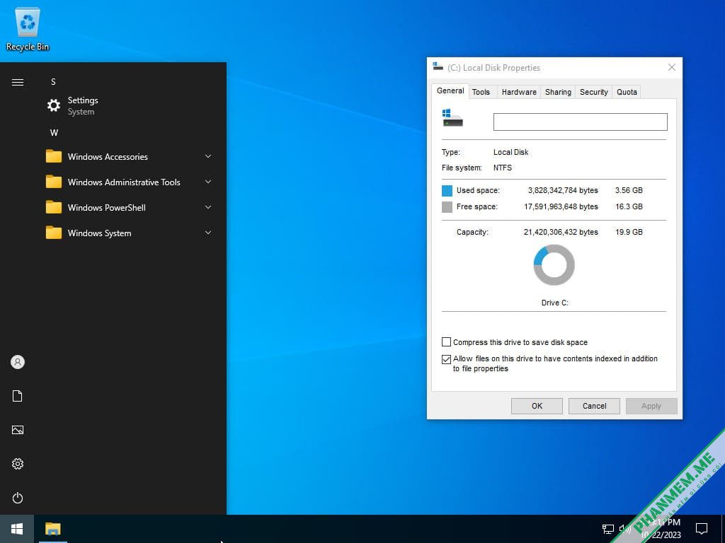Close the Local Disk Properties dialog
Image resolution: width=725 pixels, height=543 pixels.
(x=671, y=67)
